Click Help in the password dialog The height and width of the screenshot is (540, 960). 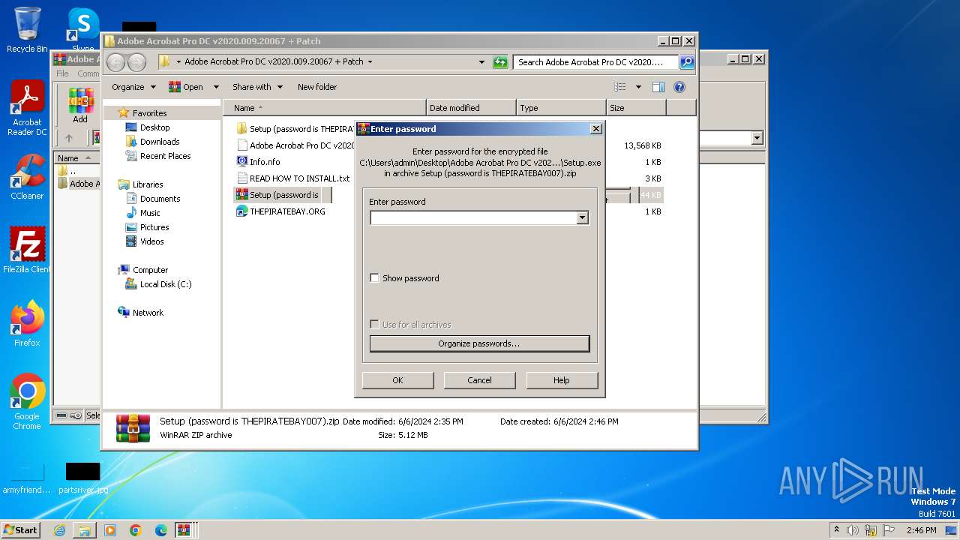tap(562, 380)
